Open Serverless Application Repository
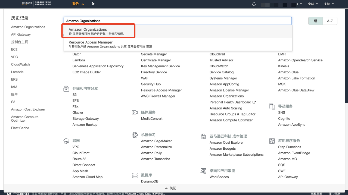This screenshot has height=195, width=348. [98, 66]
